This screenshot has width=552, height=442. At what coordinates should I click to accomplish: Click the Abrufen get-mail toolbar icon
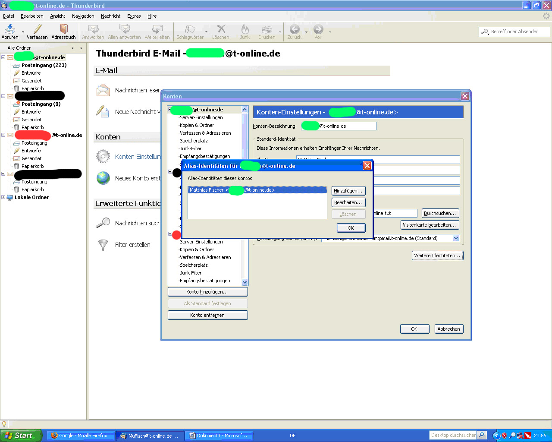(9, 29)
